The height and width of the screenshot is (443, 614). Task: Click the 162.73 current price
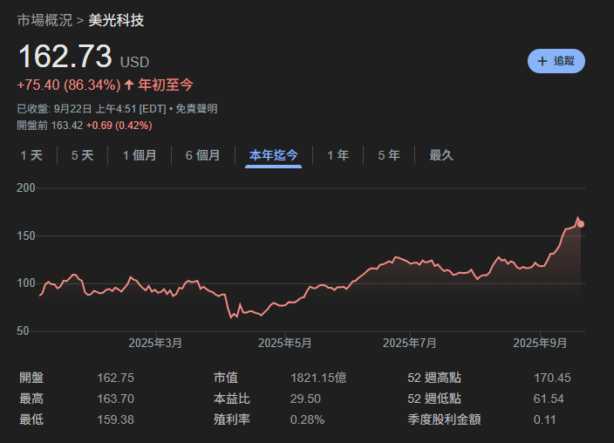(65, 56)
